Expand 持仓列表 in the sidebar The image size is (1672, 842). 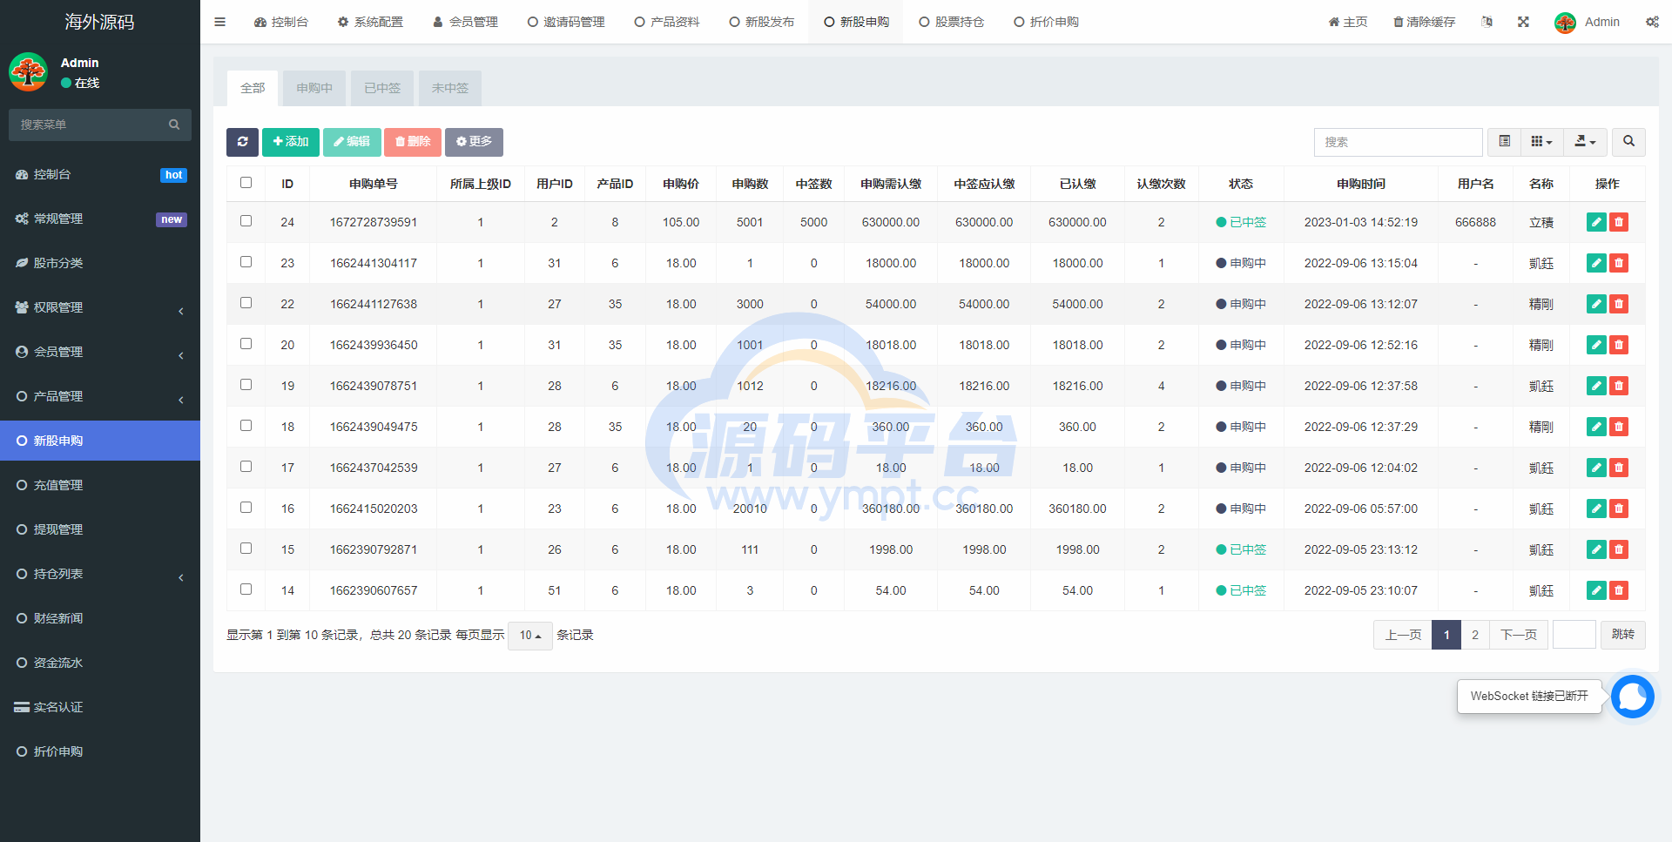pos(100,574)
